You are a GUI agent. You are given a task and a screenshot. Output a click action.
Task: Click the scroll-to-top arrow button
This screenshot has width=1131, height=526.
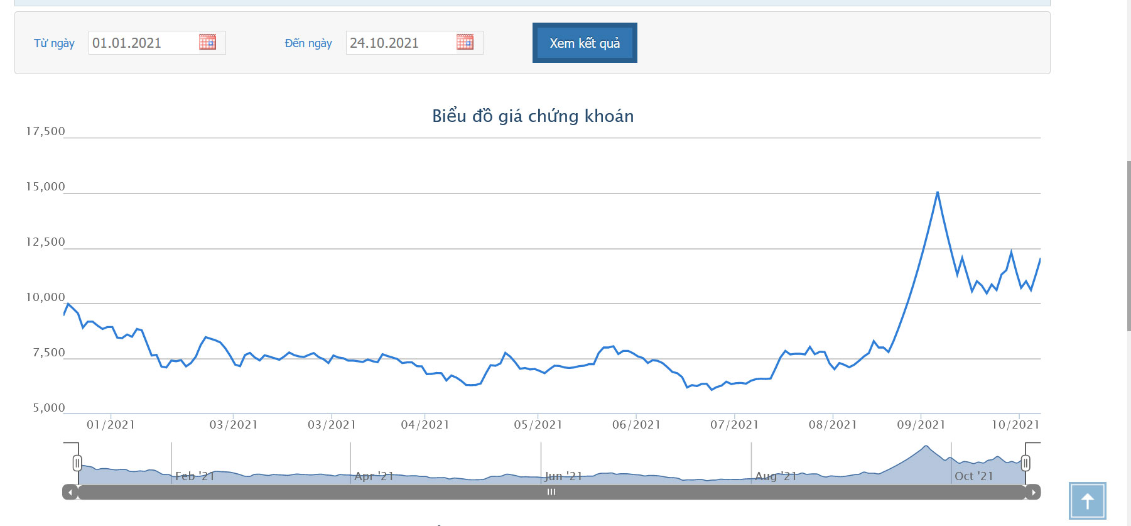[1087, 501]
